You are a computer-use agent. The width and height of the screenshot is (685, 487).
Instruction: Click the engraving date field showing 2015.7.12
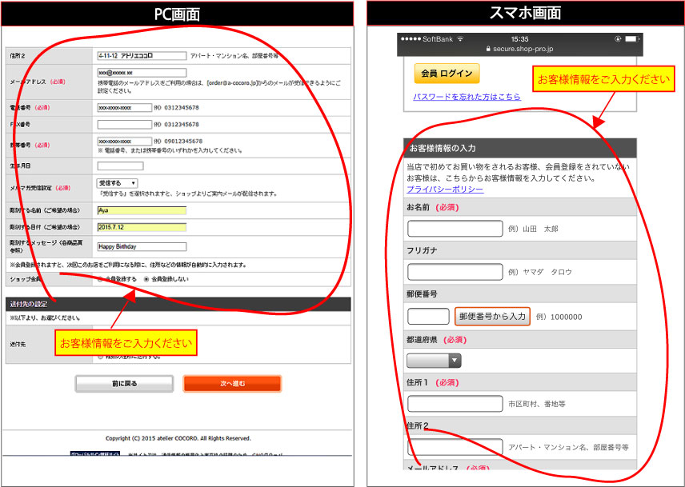click(x=141, y=227)
